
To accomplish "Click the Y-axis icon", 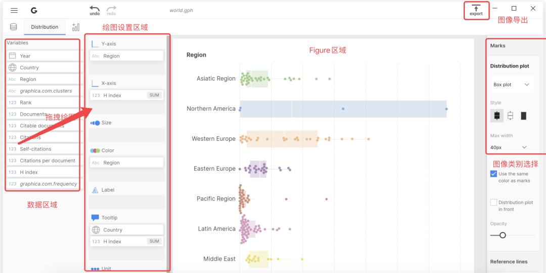I will [x=95, y=44].
